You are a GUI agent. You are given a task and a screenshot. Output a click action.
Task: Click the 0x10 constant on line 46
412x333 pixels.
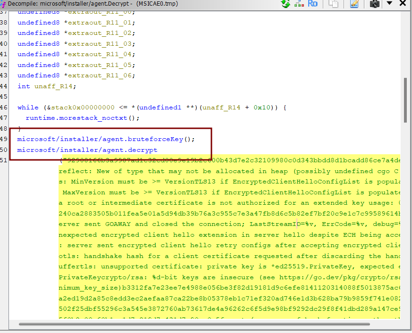[x=262, y=108]
